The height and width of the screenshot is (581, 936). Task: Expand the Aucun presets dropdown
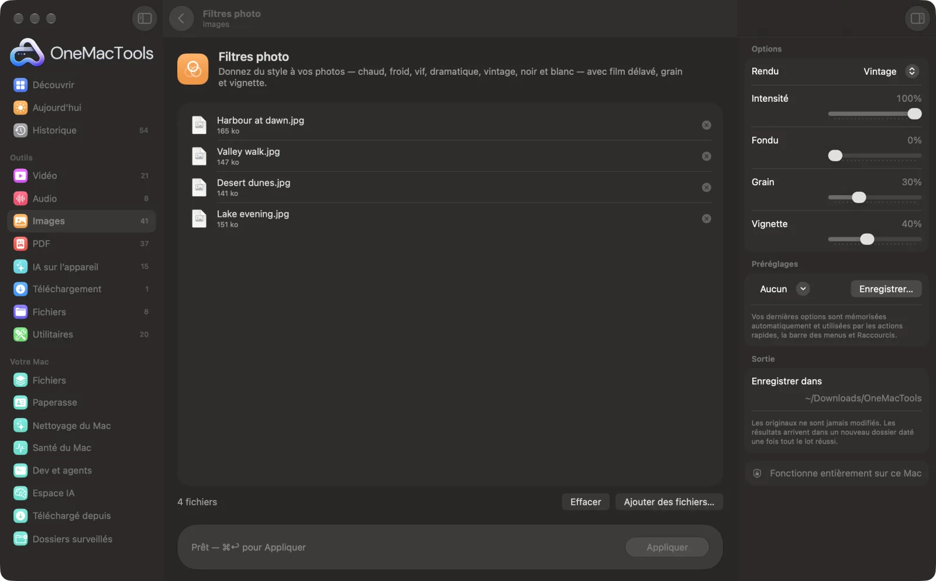[784, 289]
